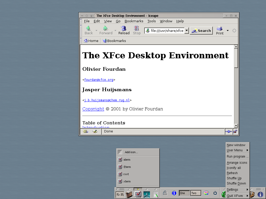Click the blue info icon beside the padlock
Screen dimensions: 266x199
pos(174,193)
